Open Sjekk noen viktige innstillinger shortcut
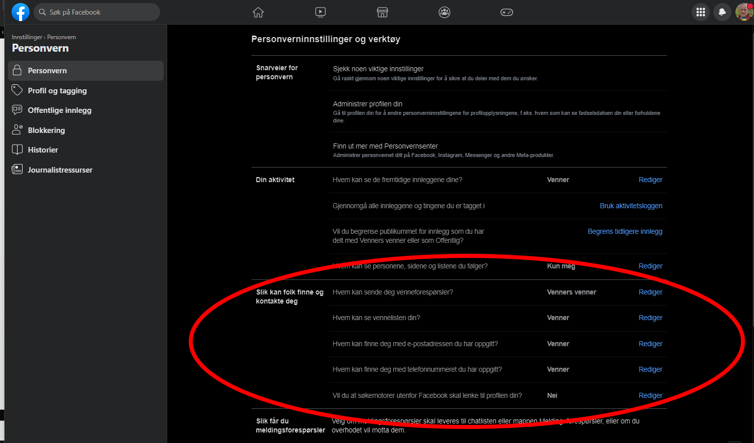This screenshot has width=754, height=443. (x=378, y=69)
